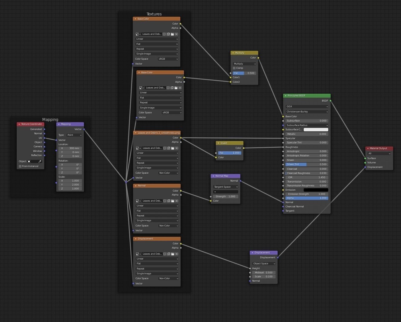Open Object Space dropdown in Displacement vector node
Image resolution: width=401 pixels, height=322 pixels.
264,263
